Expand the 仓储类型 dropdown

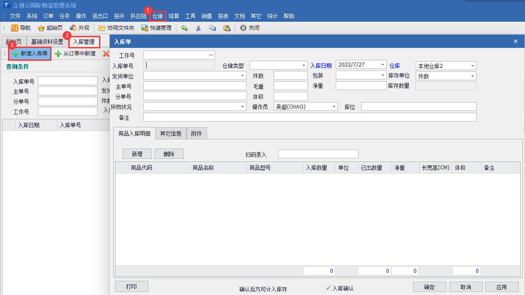304,66
